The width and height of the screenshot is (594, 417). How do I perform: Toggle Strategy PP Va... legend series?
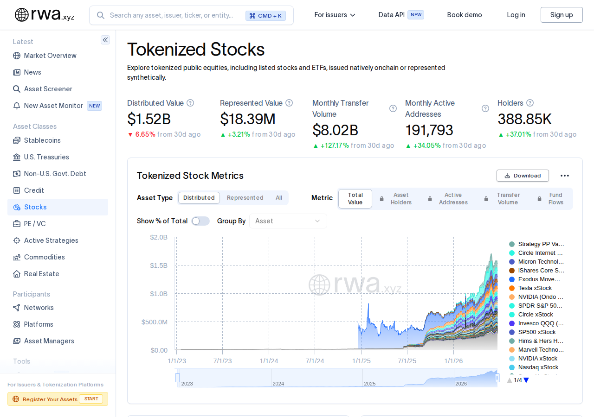pyautogui.click(x=536, y=244)
